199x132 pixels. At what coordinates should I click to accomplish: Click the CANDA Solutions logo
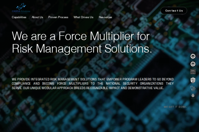(21, 8)
